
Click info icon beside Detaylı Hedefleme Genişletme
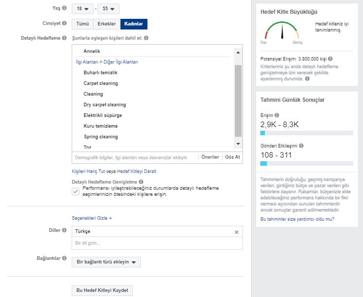141,182
